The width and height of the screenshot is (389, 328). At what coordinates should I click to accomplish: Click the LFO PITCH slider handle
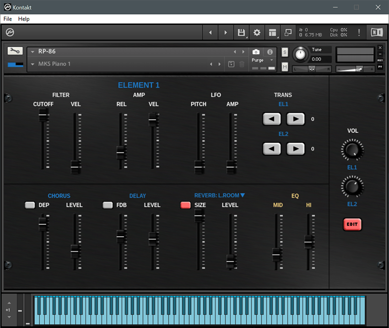[x=199, y=167]
